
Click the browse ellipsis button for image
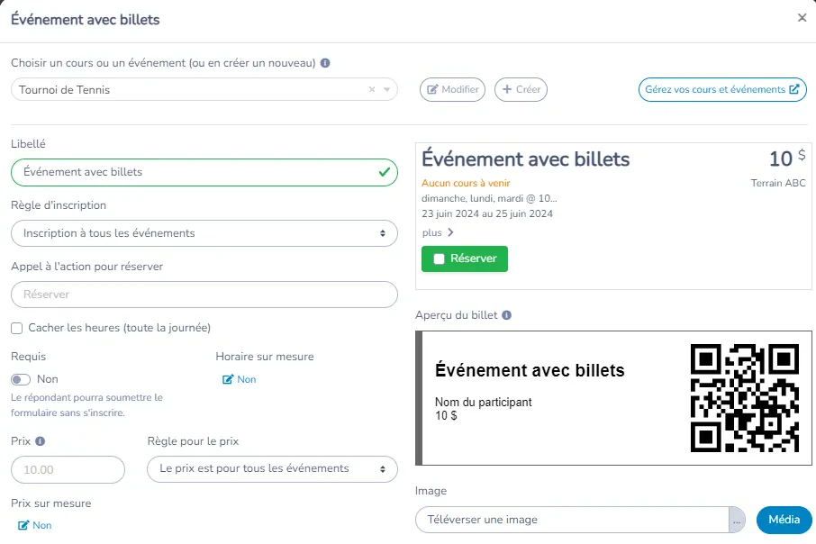(737, 520)
